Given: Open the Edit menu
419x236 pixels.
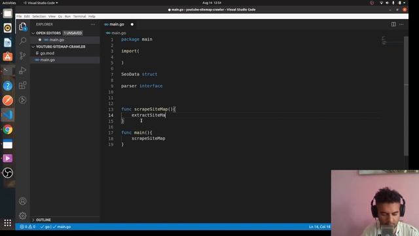Looking at the screenshot, I should coord(27,16).
